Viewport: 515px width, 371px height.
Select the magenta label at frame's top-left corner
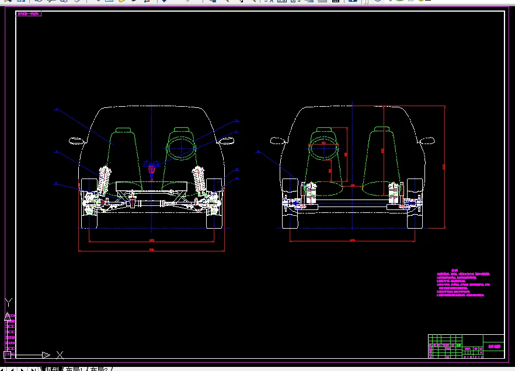click(29, 14)
